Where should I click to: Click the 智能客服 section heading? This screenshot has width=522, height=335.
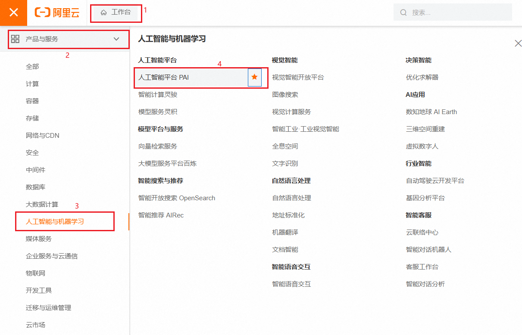coord(419,215)
